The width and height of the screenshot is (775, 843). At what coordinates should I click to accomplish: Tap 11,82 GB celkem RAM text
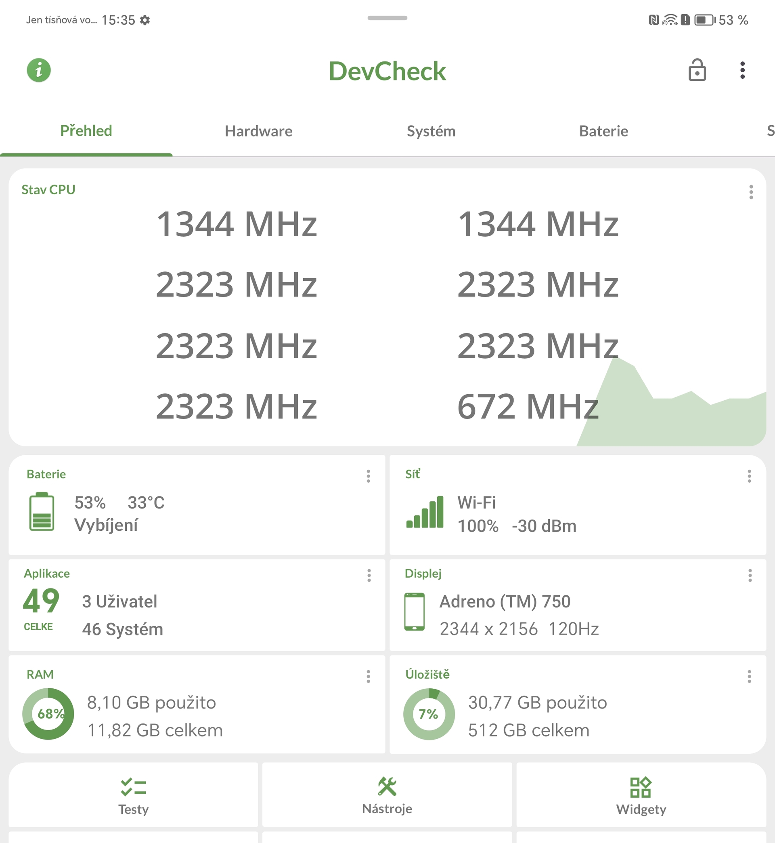(155, 731)
